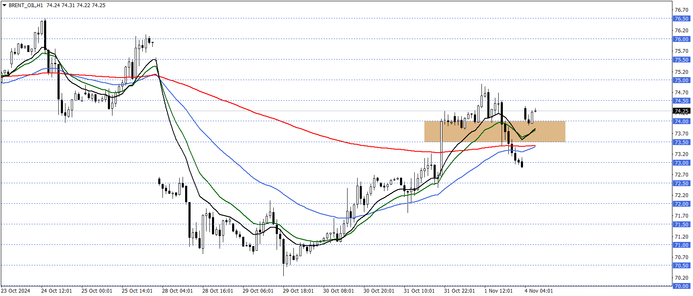Click the highlighted 73.50 level label

681,142
